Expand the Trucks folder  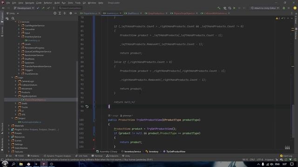(15, 107)
